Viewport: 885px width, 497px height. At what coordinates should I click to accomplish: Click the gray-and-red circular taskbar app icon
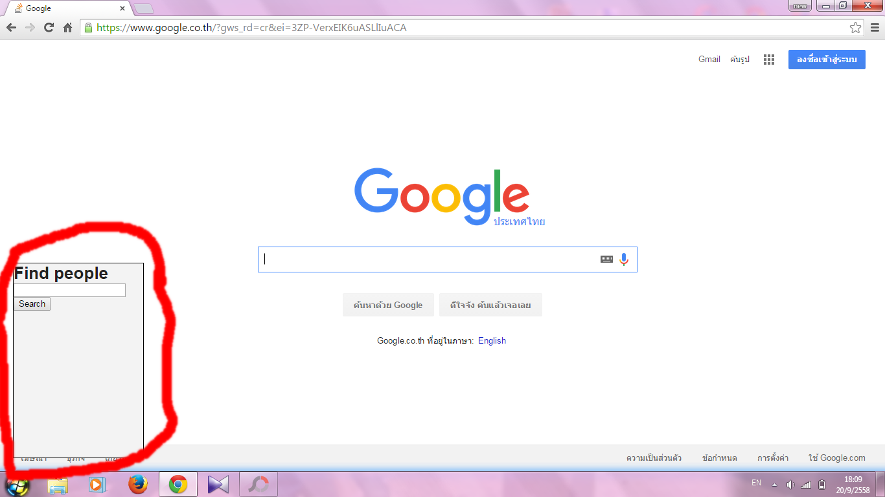coord(259,484)
